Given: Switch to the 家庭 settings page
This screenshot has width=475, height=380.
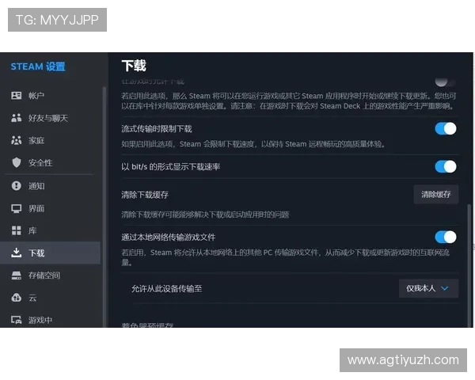Looking at the screenshot, I should tap(51, 140).
